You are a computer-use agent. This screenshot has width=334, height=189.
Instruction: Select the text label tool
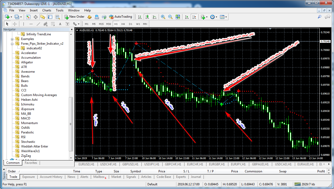tap(60, 24)
